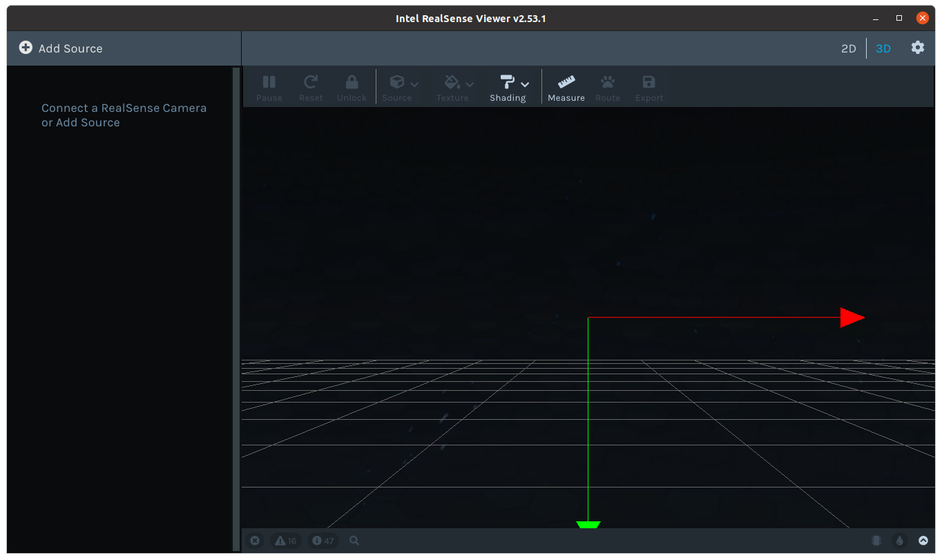Click the droplet icon in status bar
Viewport: 942px width, 560px height.
pyautogui.click(x=900, y=541)
